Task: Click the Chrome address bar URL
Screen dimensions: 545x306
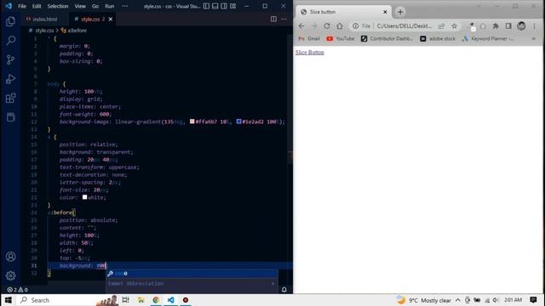Action: (x=404, y=26)
